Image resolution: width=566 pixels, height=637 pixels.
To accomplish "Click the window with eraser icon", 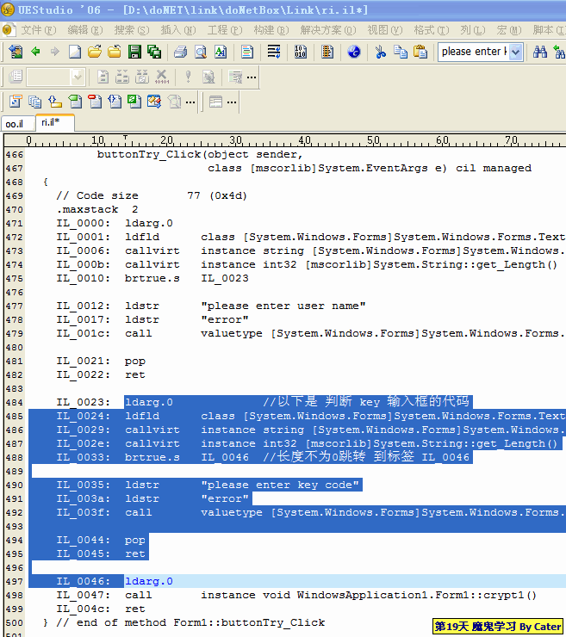I will 154,102.
